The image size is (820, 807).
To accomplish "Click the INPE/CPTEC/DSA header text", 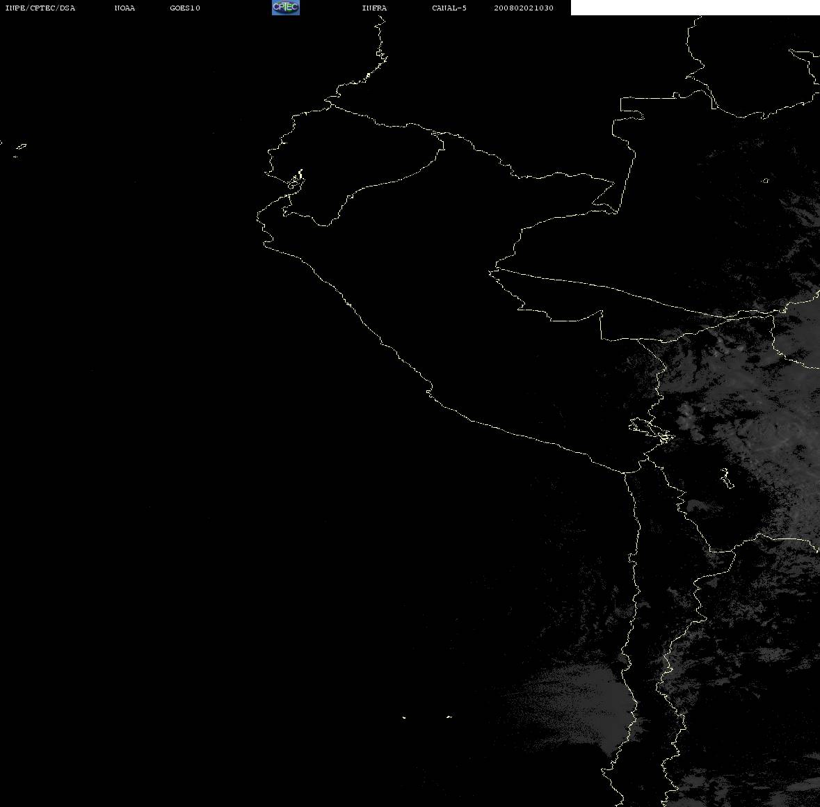I will click(40, 8).
